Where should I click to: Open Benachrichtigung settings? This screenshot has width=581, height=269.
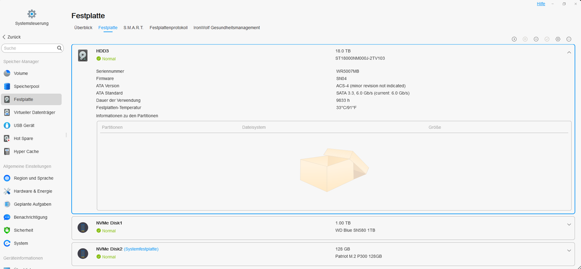(x=31, y=217)
